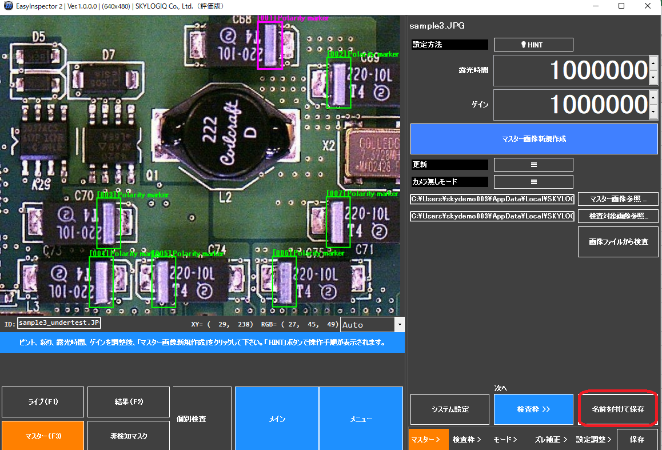662x450 pixels.
Task: Click the 露光時間 label
Action: point(474,70)
